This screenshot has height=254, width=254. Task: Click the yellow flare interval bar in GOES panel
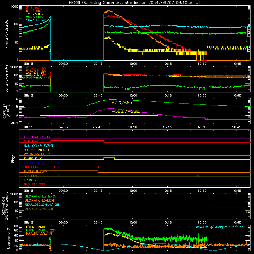point(99,116)
